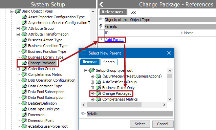This screenshot has width=216, height=130.
Task: Toggle the Parents section pin
Action: pos(101,26)
